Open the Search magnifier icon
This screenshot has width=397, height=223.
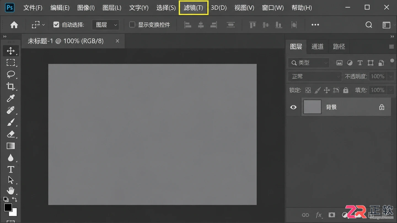pos(369,25)
